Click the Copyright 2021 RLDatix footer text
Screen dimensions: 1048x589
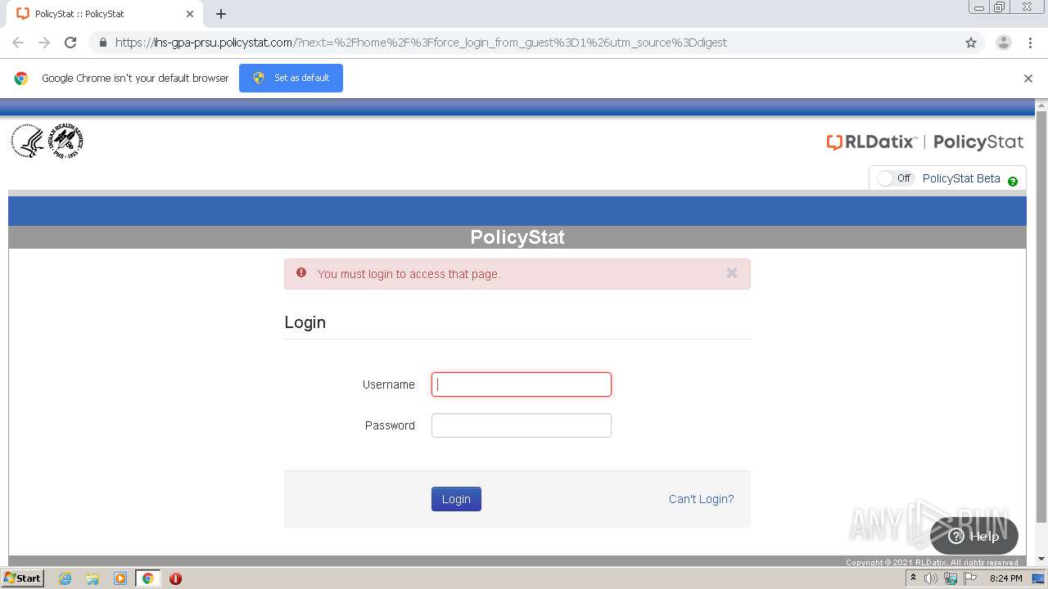(932, 562)
